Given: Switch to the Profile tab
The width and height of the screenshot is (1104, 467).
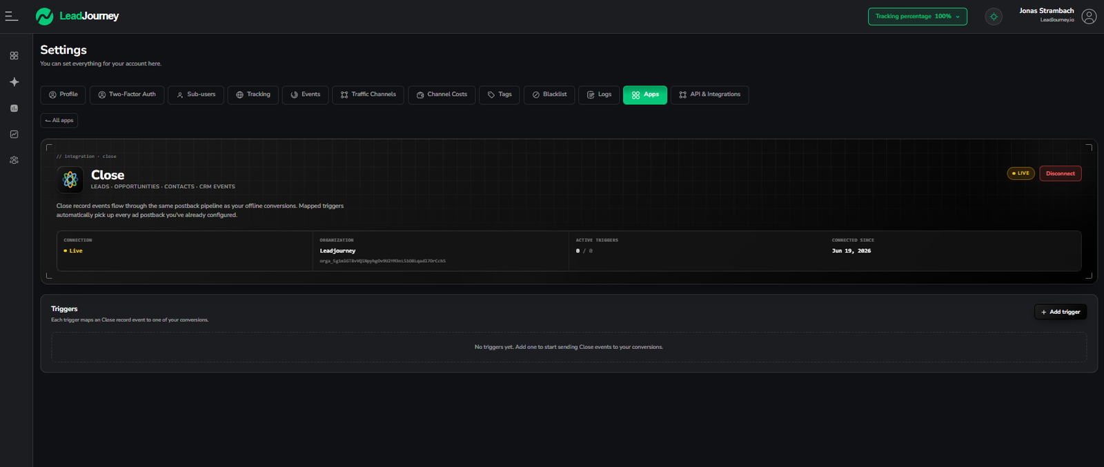Looking at the screenshot, I should pos(63,95).
